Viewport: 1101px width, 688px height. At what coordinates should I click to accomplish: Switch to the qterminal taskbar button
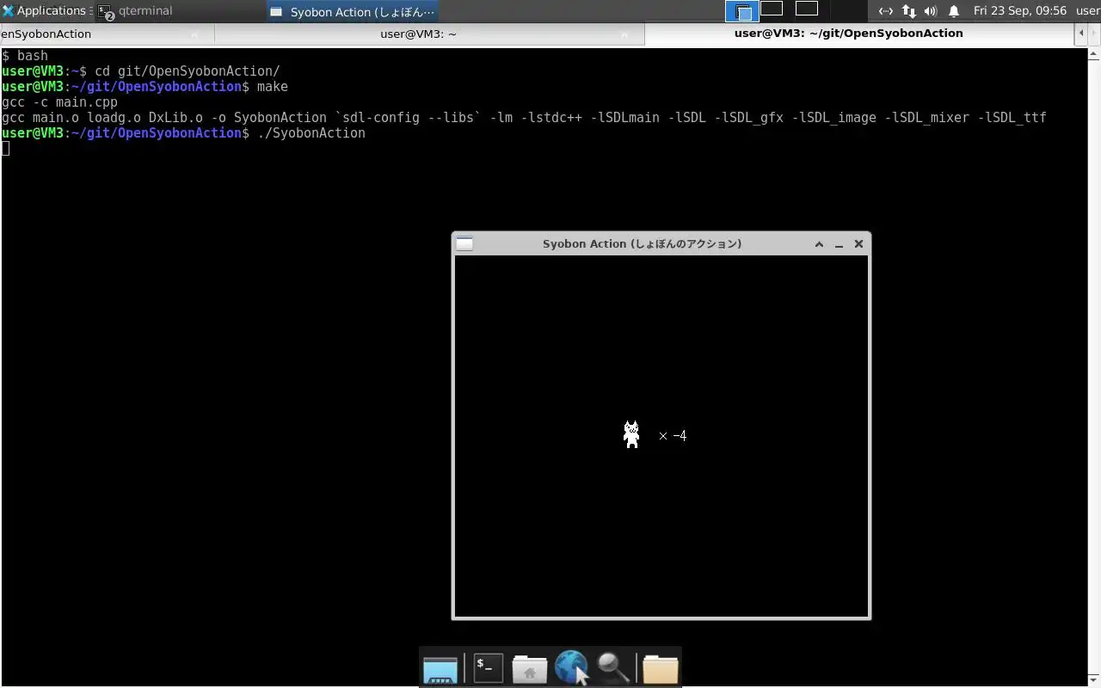135,11
